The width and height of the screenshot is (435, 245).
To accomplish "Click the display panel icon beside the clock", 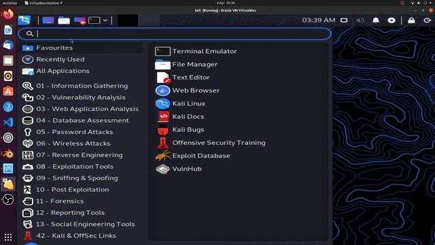I will (x=344, y=20).
